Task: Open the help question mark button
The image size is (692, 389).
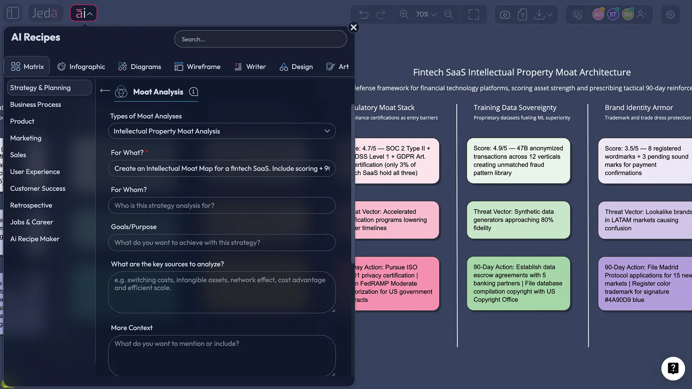Action: coord(673,368)
